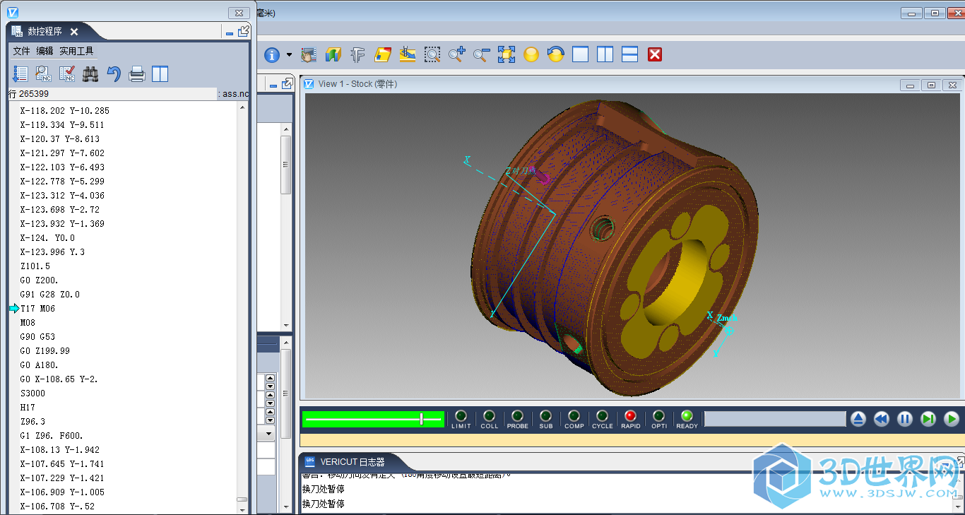Select the line G90 G53
Image resolution: width=965 pixels, height=515 pixels.
[x=37, y=337]
